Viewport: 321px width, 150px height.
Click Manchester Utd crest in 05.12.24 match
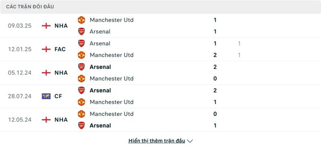(81, 79)
